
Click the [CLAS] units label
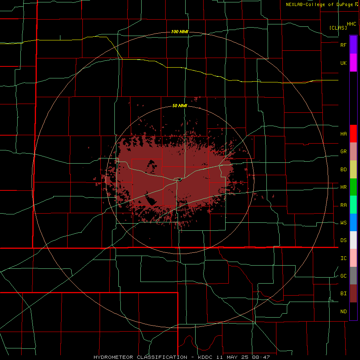point(338,28)
